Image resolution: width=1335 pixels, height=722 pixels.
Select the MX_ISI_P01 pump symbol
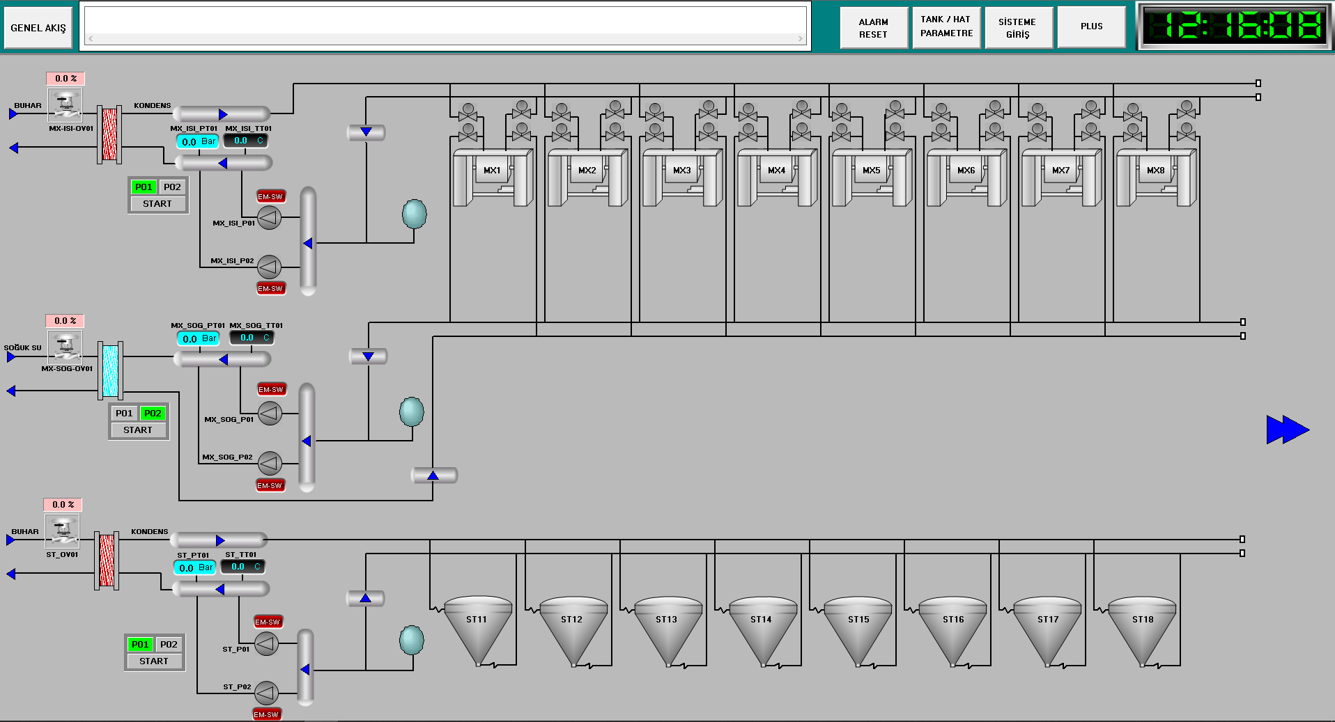click(x=270, y=218)
